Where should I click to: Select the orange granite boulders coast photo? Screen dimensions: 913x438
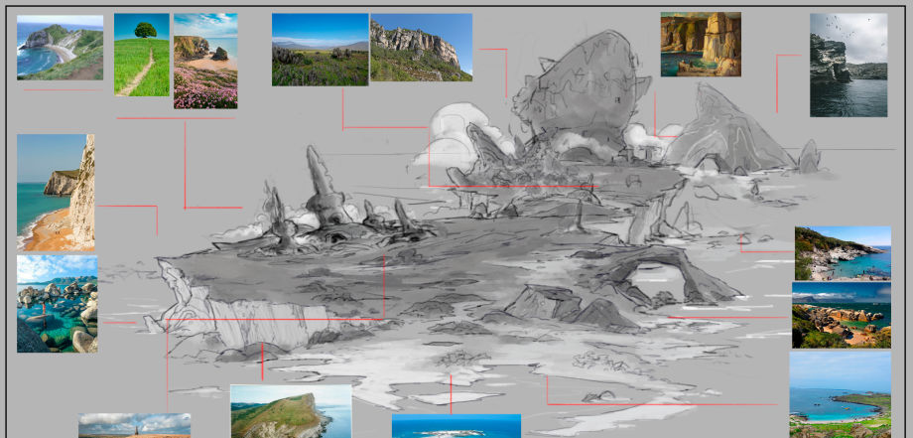[x=842, y=315]
